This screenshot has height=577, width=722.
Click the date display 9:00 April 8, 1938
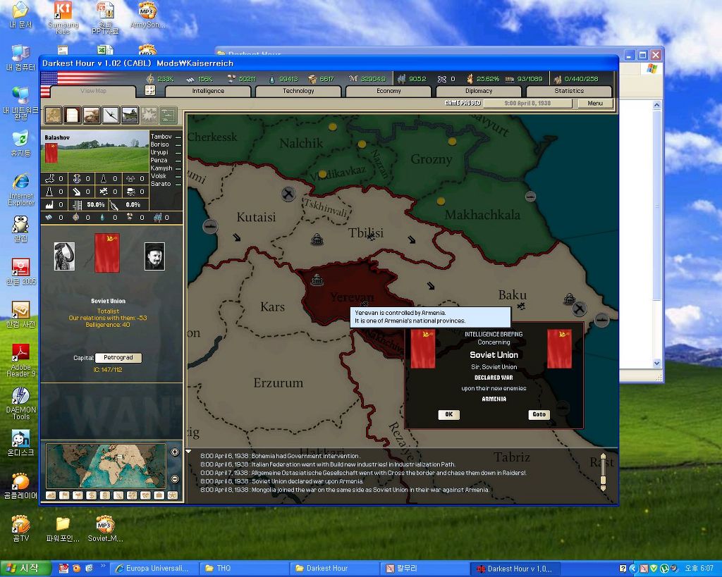527,104
